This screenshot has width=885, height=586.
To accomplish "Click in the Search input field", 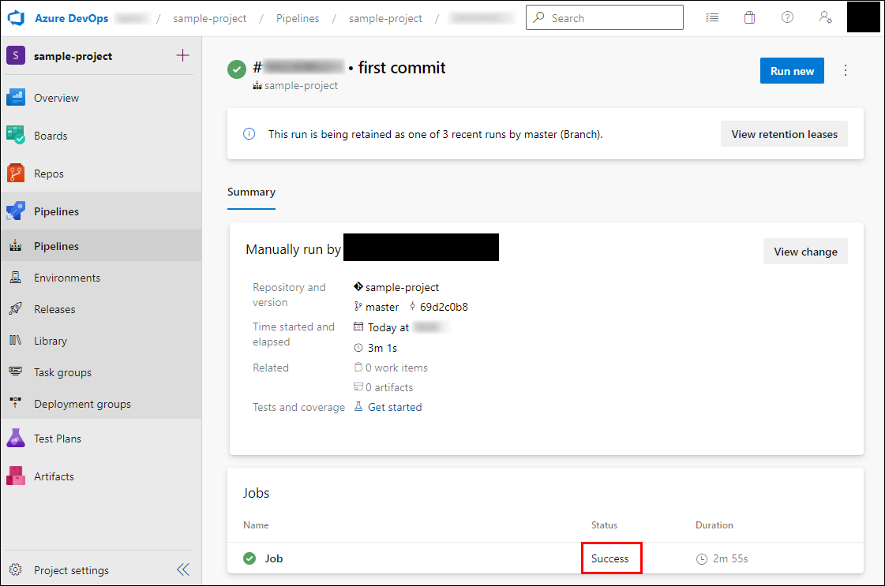I will pyautogui.click(x=605, y=17).
